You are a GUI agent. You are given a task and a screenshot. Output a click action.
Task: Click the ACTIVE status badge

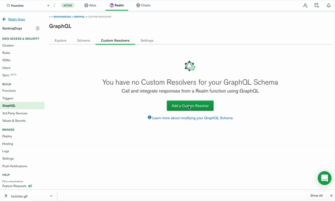tap(68, 6)
